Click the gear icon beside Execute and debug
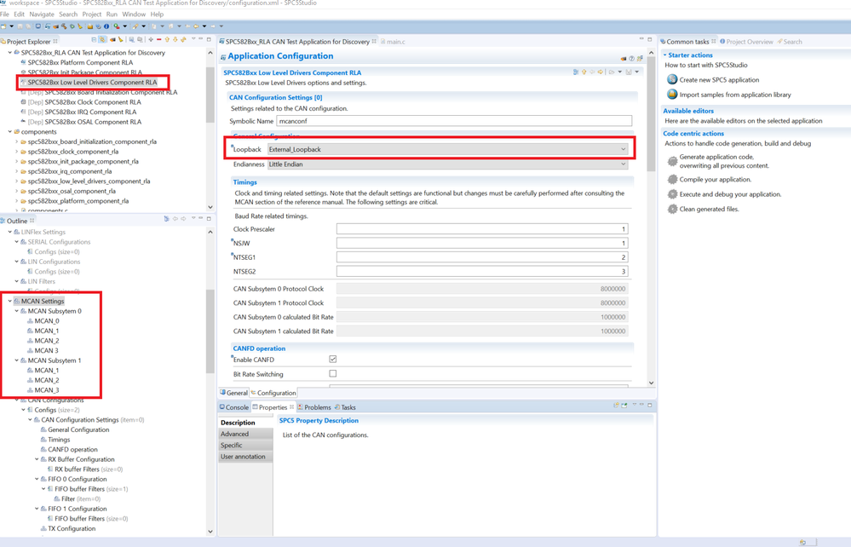This screenshot has width=851, height=547. pyautogui.click(x=672, y=193)
